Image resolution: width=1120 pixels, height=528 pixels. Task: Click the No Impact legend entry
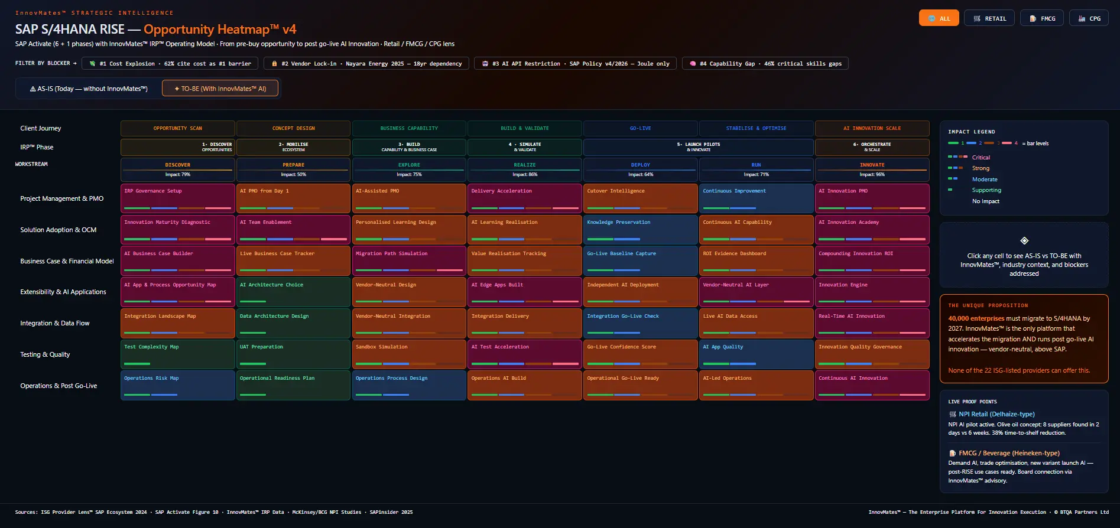(986, 201)
